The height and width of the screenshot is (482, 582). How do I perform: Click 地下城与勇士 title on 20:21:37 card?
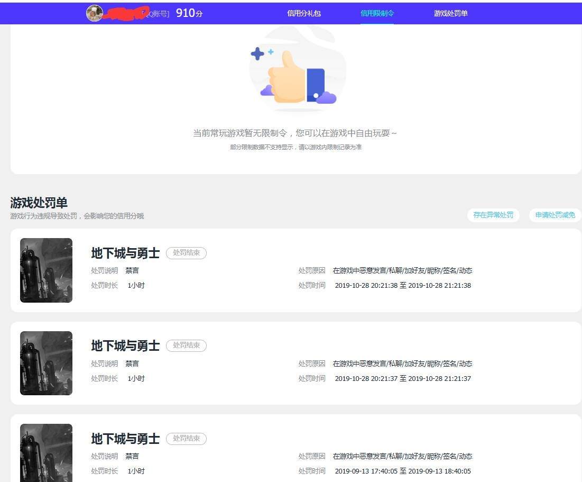click(125, 346)
